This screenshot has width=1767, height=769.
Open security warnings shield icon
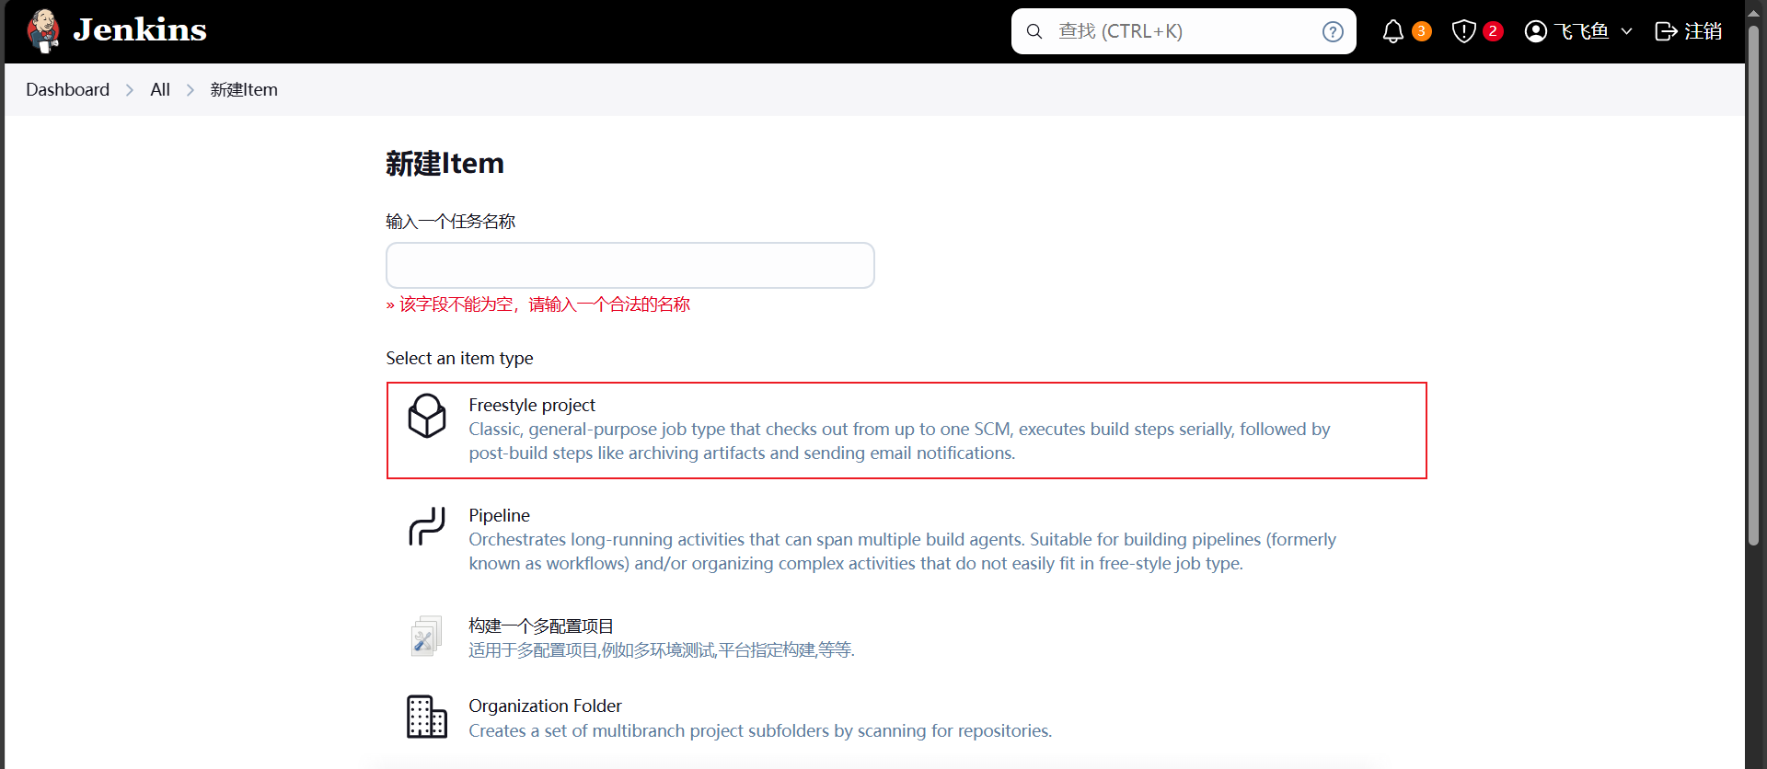[x=1464, y=31]
